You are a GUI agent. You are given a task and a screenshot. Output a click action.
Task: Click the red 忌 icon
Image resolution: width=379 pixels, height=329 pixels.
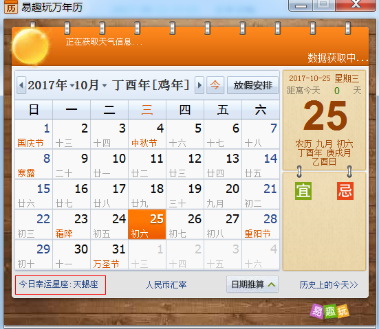click(x=345, y=191)
